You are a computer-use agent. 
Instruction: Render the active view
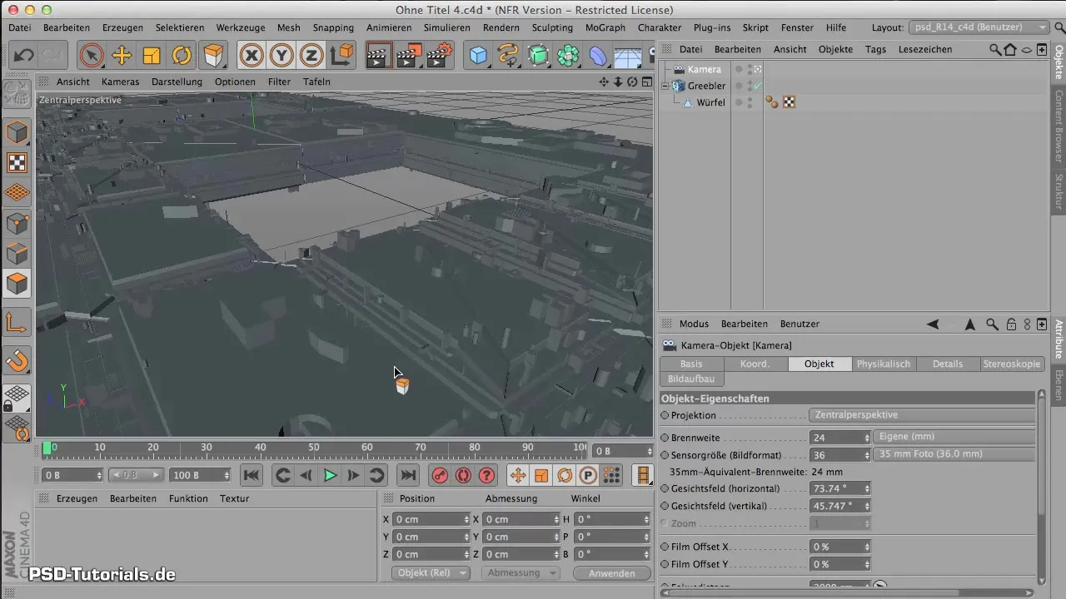[x=379, y=56]
